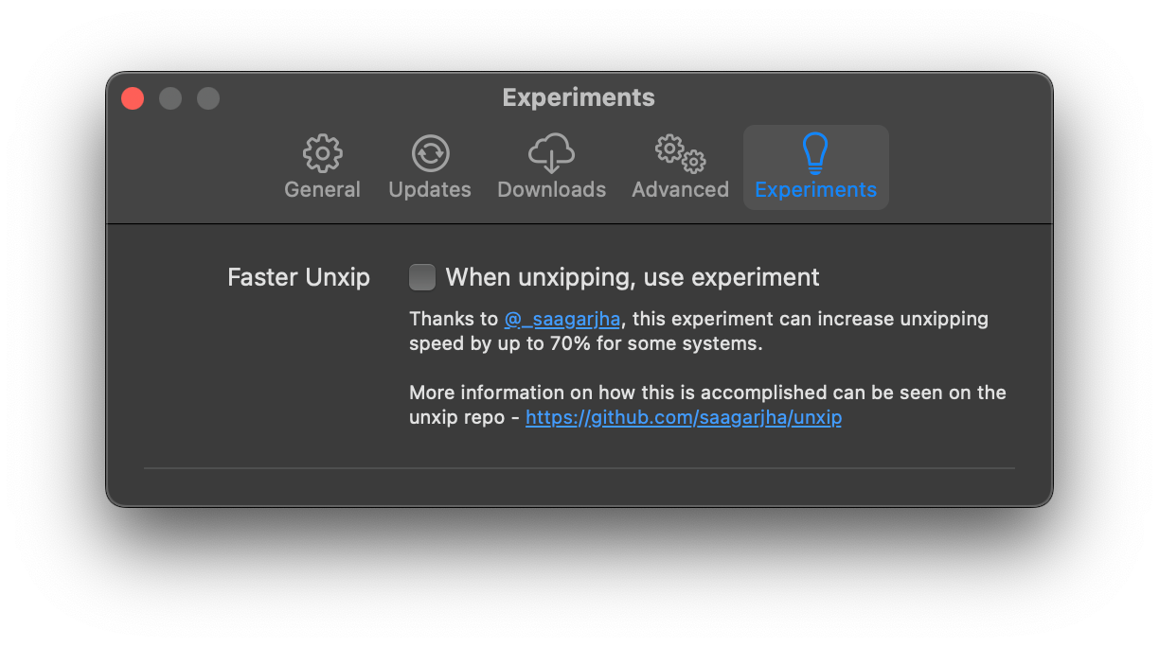
Task: Close the Experiments preferences window
Action: (133, 98)
